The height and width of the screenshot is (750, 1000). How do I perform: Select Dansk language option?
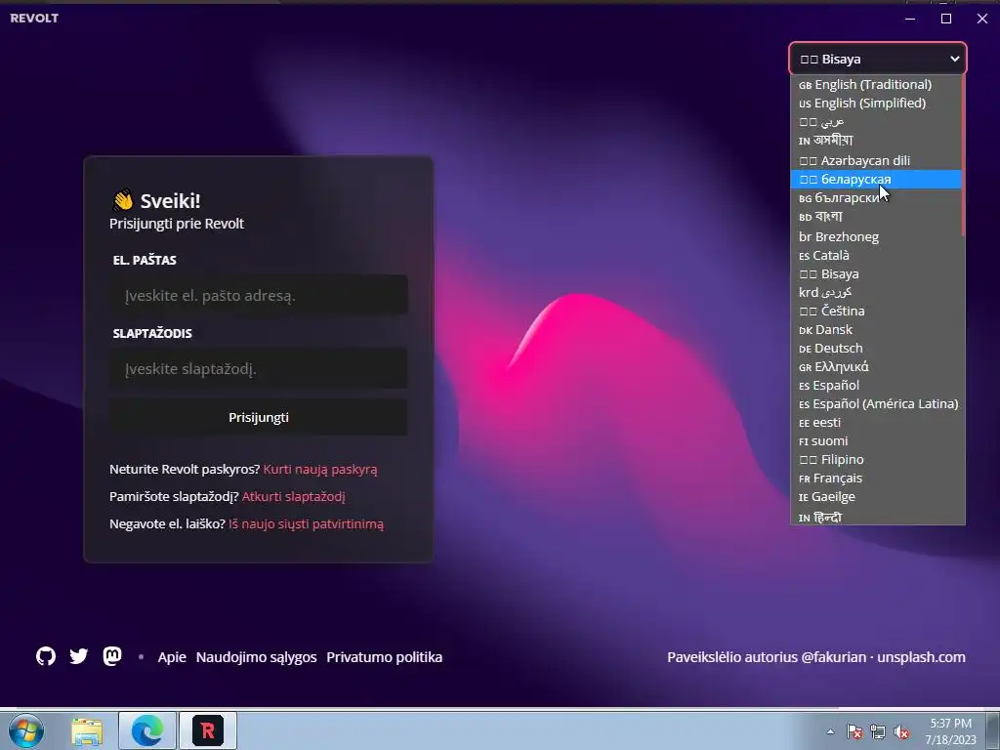[x=876, y=330]
